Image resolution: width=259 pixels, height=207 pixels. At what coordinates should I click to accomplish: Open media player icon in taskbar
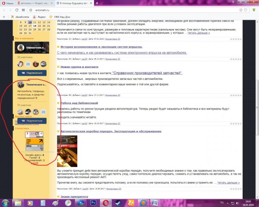30,203
